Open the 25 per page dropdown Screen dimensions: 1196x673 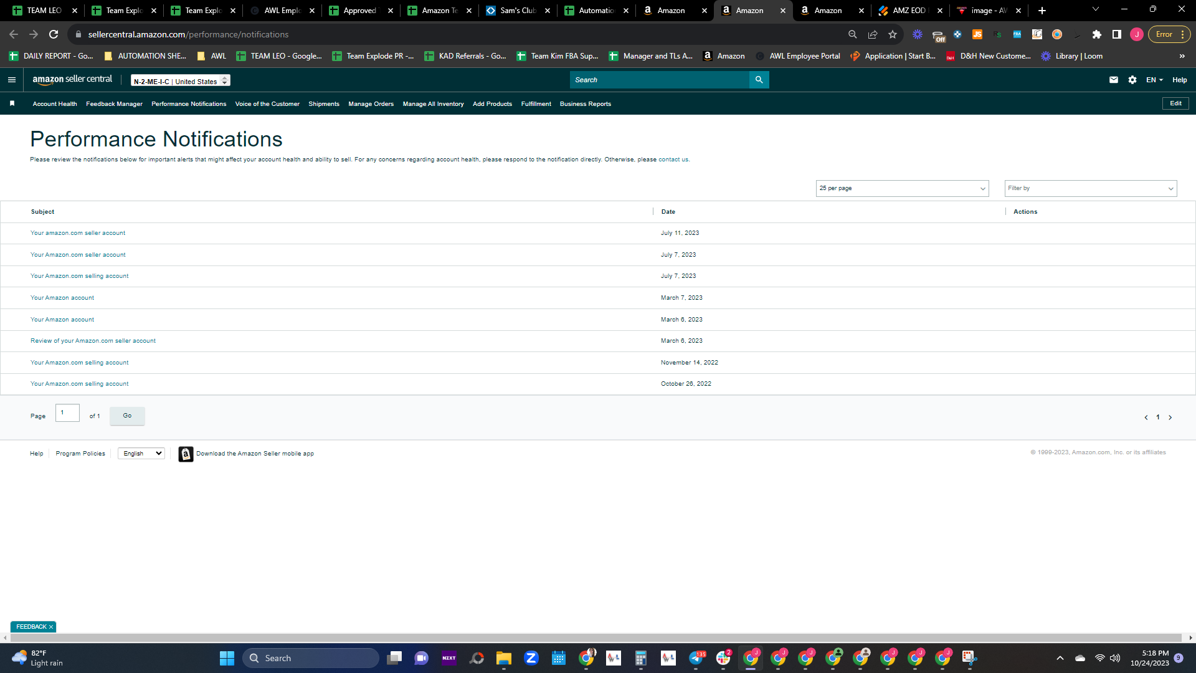[x=902, y=188]
